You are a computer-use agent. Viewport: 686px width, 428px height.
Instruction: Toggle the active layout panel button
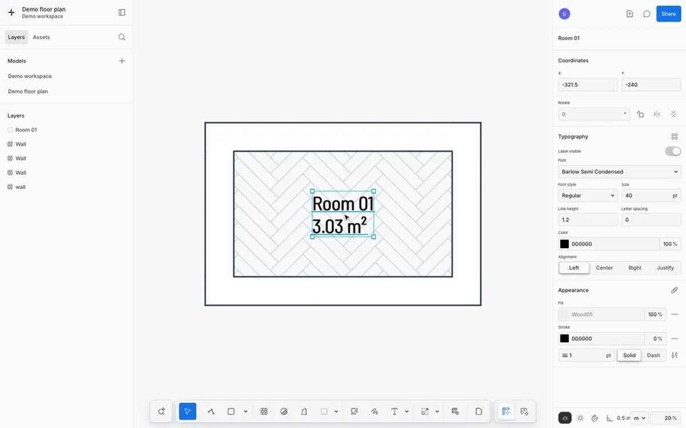[x=506, y=411]
